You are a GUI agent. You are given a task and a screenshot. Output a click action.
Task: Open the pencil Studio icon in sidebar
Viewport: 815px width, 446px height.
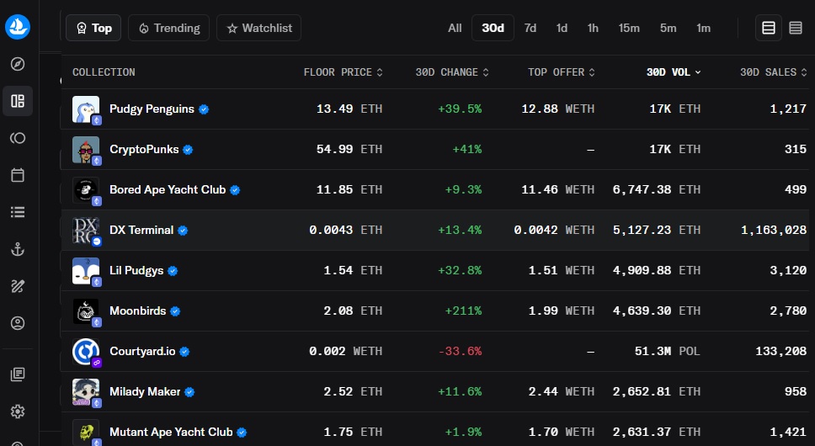(18, 286)
